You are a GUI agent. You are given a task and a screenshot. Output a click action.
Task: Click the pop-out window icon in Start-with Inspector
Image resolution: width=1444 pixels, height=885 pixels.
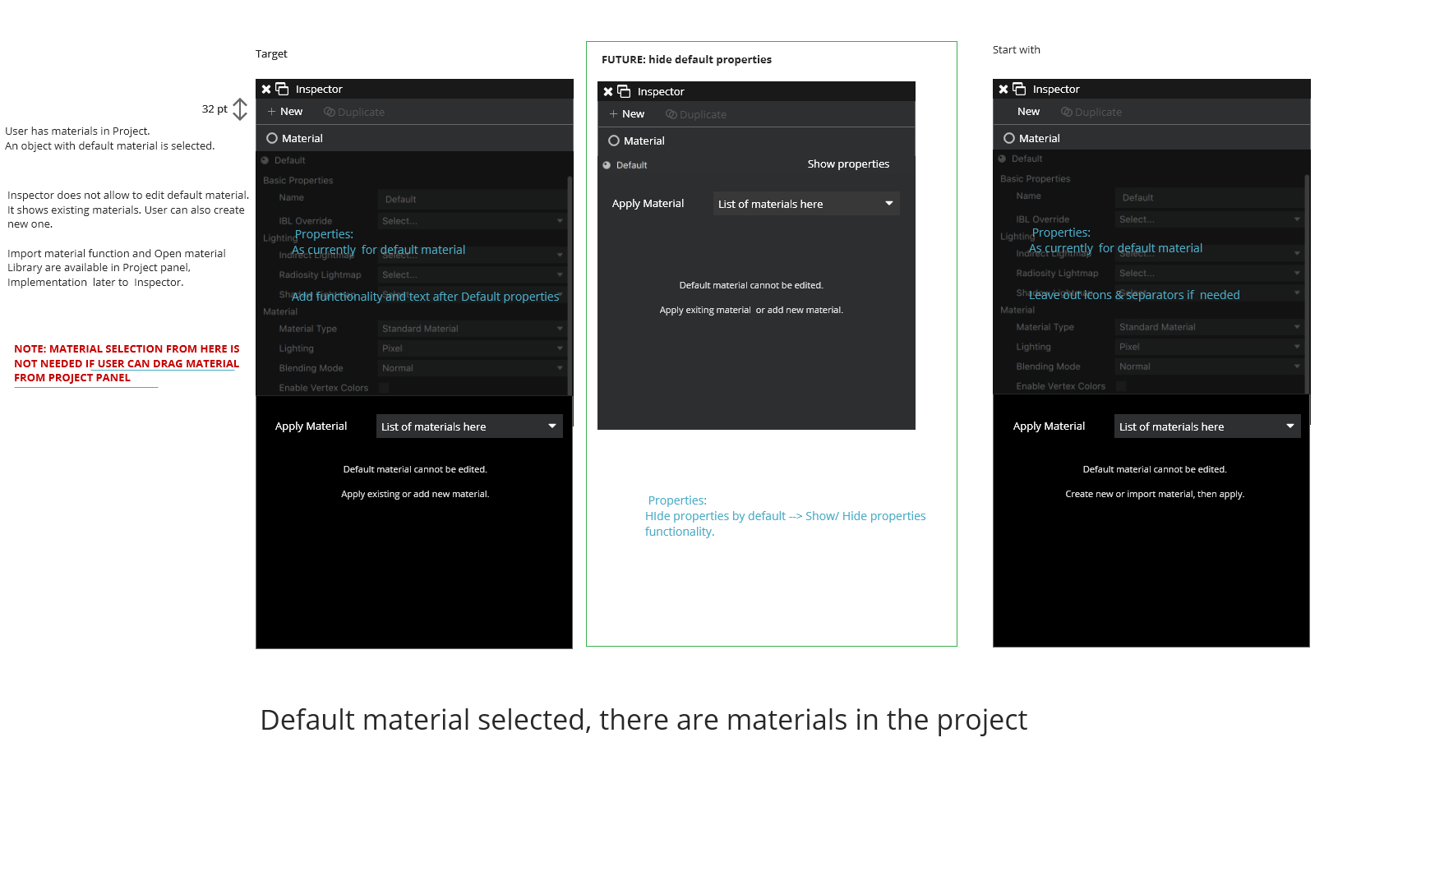click(1019, 89)
